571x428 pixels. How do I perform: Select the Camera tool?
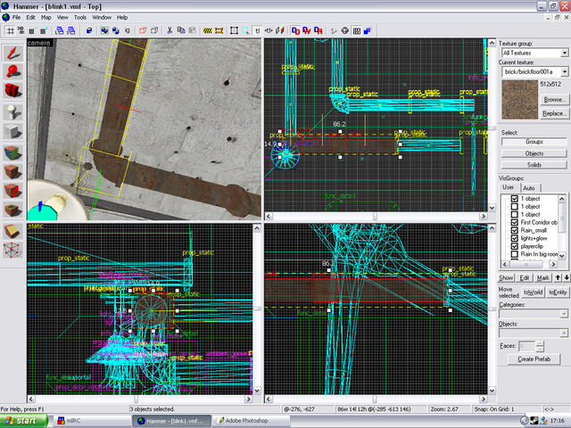point(13,90)
